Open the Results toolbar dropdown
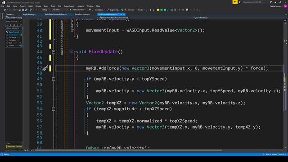 [141, 10]
